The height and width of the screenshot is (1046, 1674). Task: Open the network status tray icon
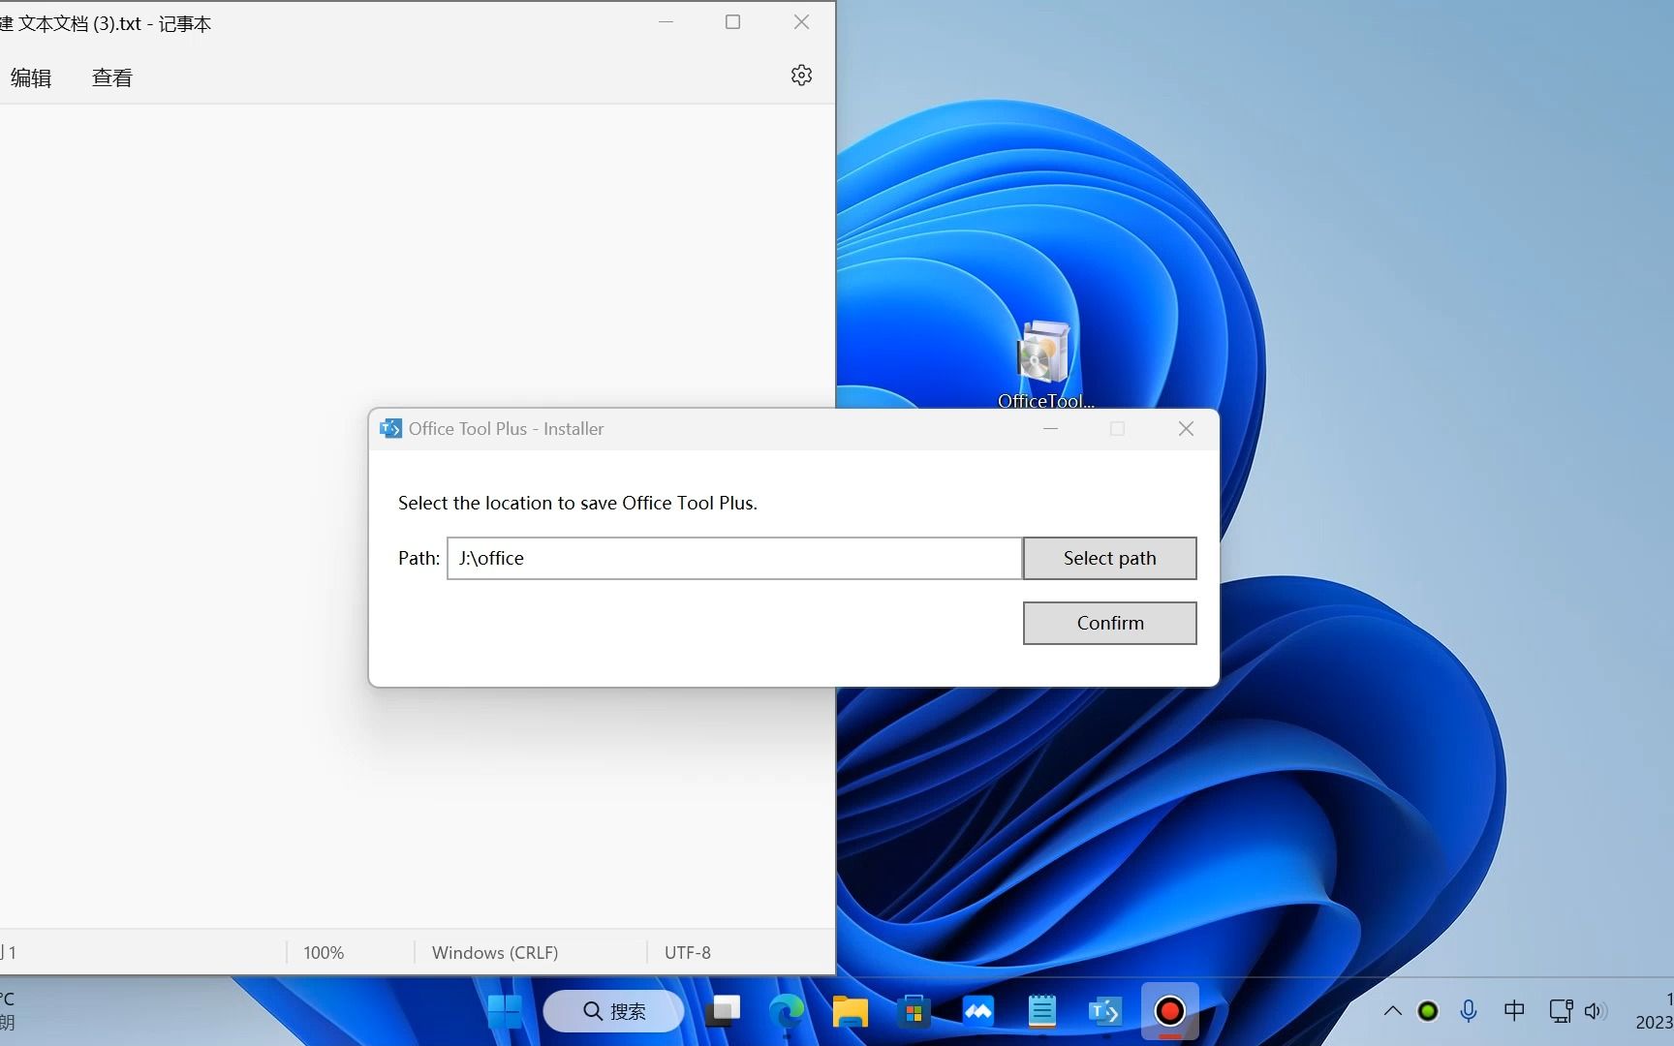[1561, 1011]
